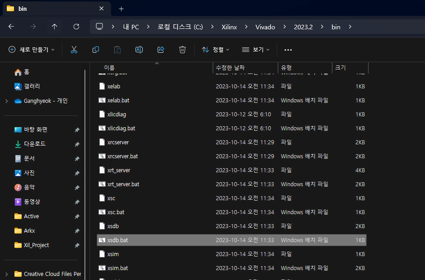The image size is (425, 280).
Task: Open the 정렬 (Sort) dropdown
Action: (x=215, y=50)
